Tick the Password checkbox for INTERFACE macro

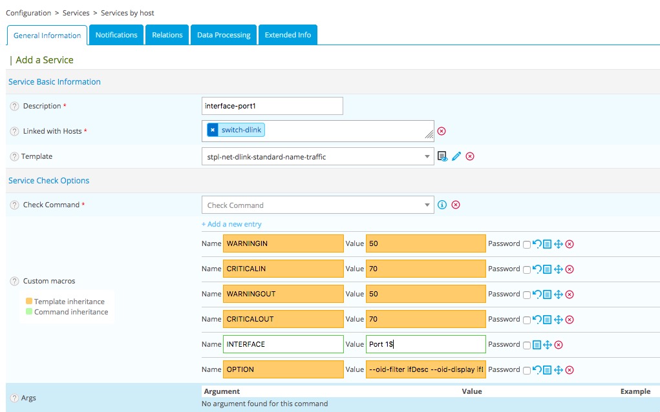[x=527, y=345]
